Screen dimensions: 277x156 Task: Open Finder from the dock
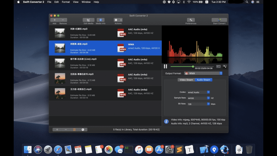[28, 150]
